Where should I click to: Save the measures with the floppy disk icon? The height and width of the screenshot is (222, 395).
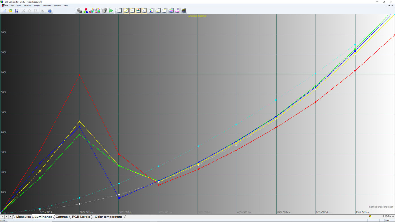pos(17,11)
